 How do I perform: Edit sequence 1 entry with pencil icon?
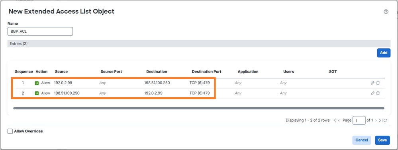[373, 83]
